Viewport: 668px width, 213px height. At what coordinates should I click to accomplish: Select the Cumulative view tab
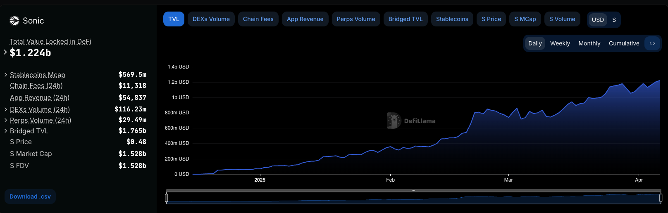pos(624,43)
